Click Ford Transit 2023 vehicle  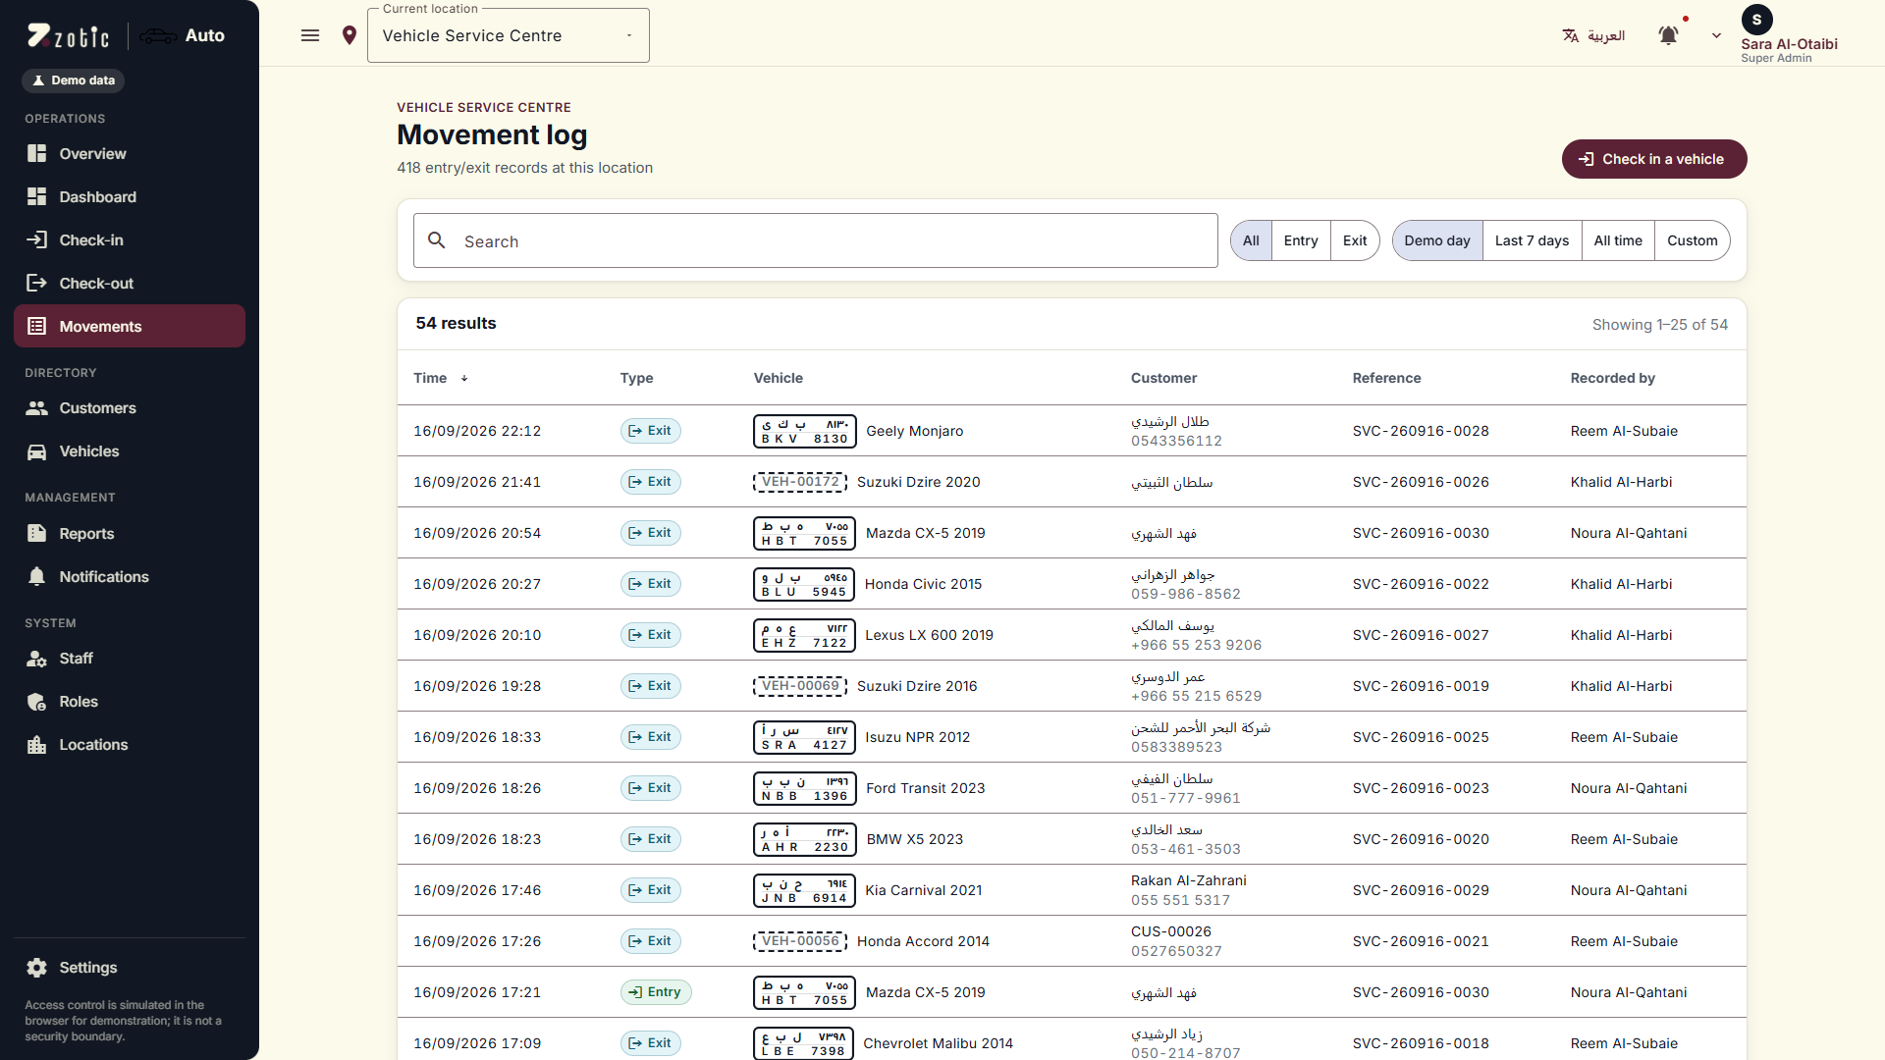point(925,788)
